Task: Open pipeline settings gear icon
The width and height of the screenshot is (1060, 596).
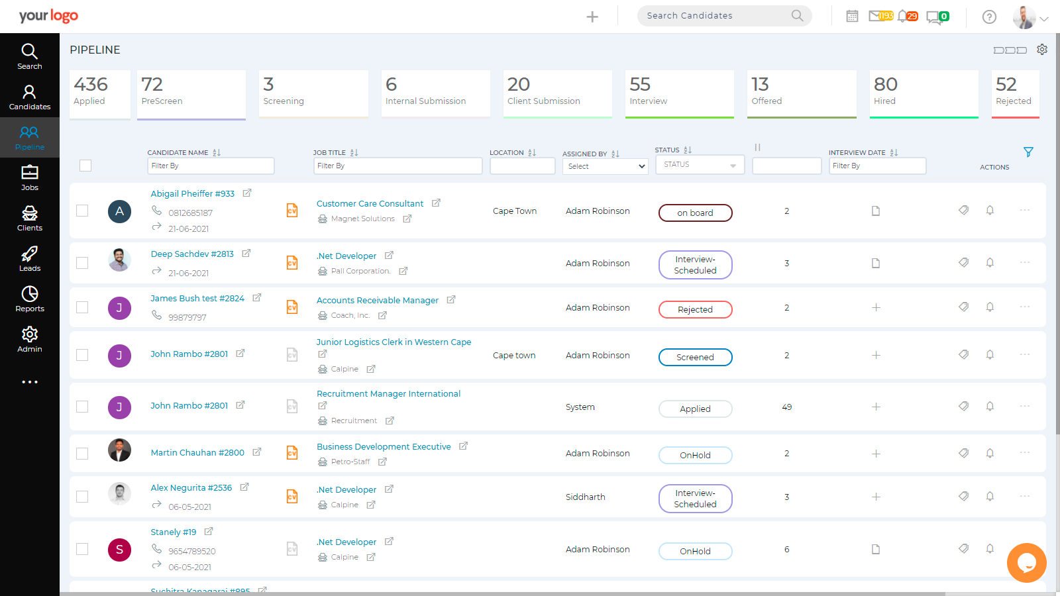Action: click(x=1042, y=50)
